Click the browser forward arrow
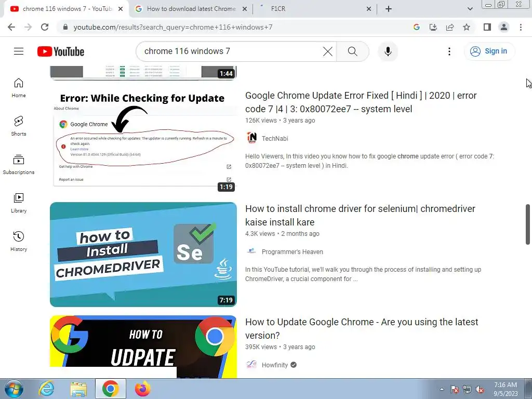 point(28,27)
